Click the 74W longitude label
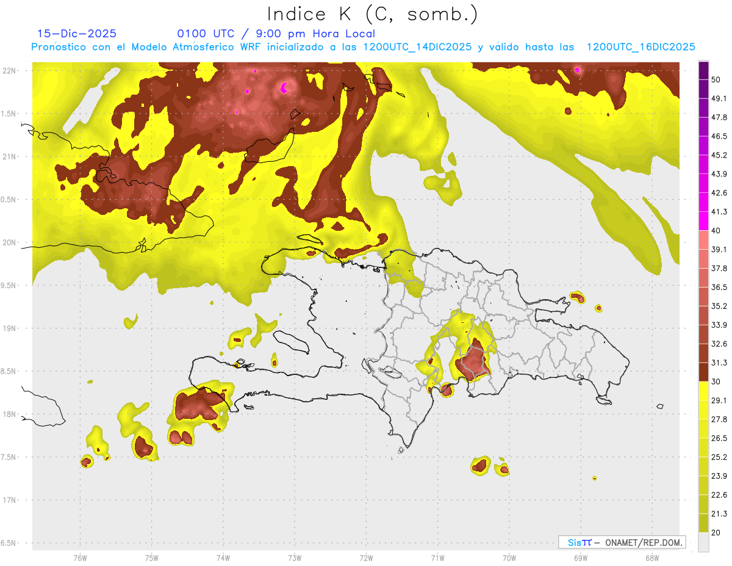The image size is (732, 566). pos(223,558)
